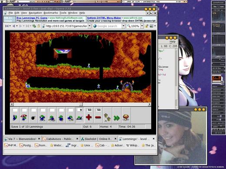This screenshot has height=169, width=226.
Task: Increase release rate with red plus
Action: click(x=89, y=115)
